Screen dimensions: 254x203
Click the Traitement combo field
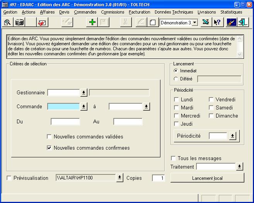click(x=216, y=166)
